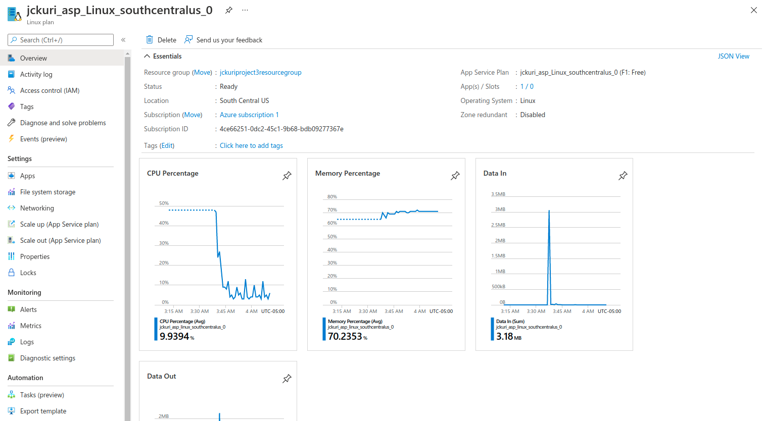Click the Diagnose wrench icon

click(x=11, y=123)
